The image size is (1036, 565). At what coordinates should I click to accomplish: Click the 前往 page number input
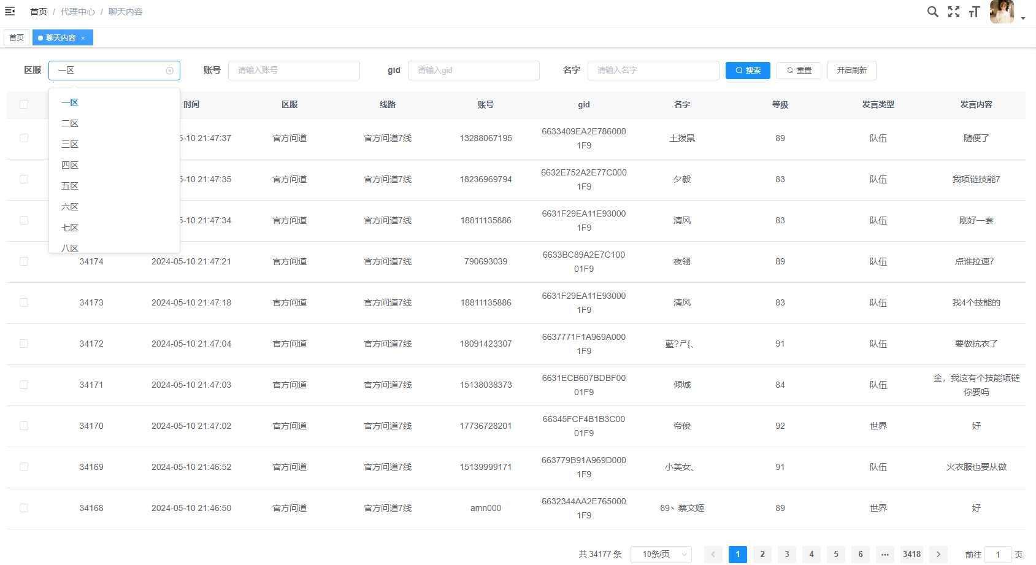click(998, 555)
